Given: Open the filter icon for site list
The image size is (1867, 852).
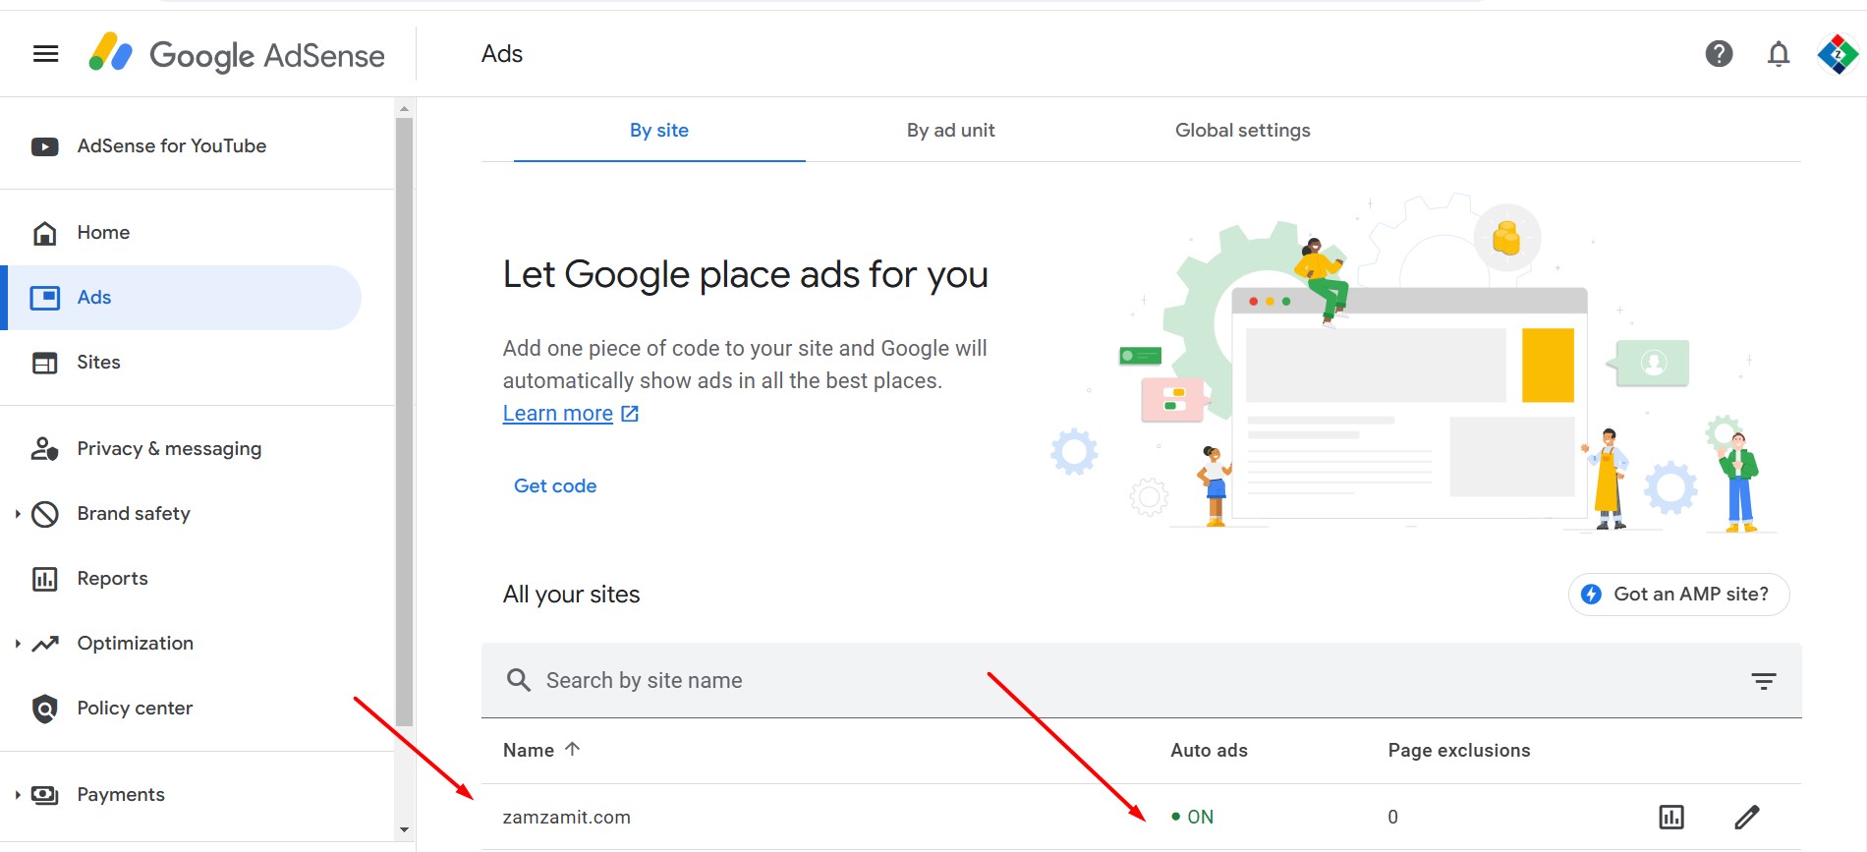Looking at the screenshot, I should 1764,681.
